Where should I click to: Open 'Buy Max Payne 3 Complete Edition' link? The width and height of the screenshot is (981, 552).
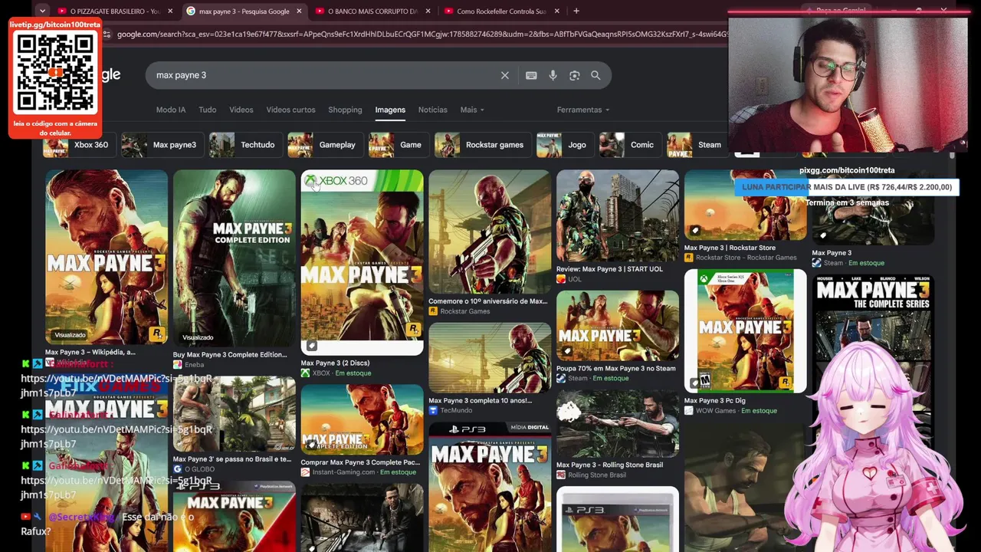230,355
